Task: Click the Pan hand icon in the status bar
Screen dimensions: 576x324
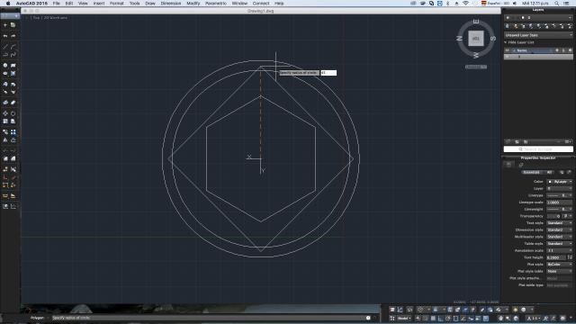Action: [501, 318]
